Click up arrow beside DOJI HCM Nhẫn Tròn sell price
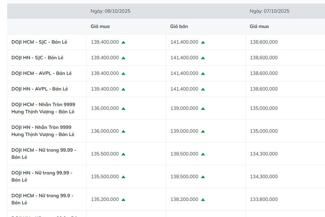 click(x=203, y=108)
